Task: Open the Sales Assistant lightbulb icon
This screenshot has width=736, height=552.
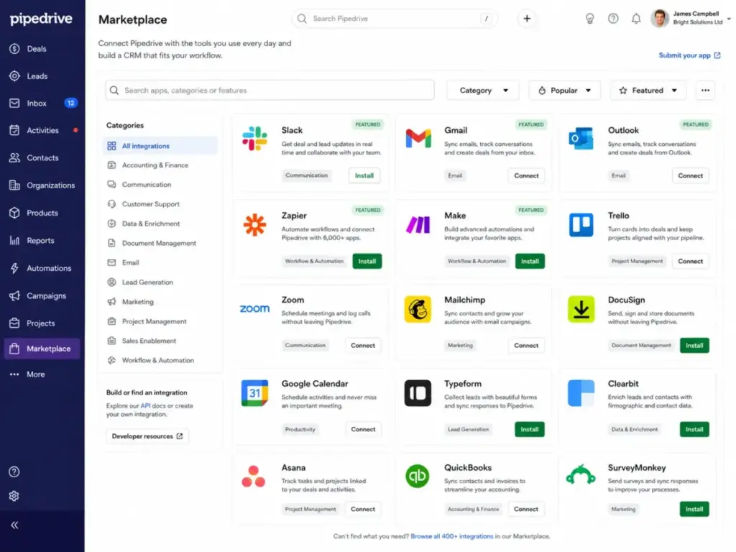Action: tap(589, 18)
